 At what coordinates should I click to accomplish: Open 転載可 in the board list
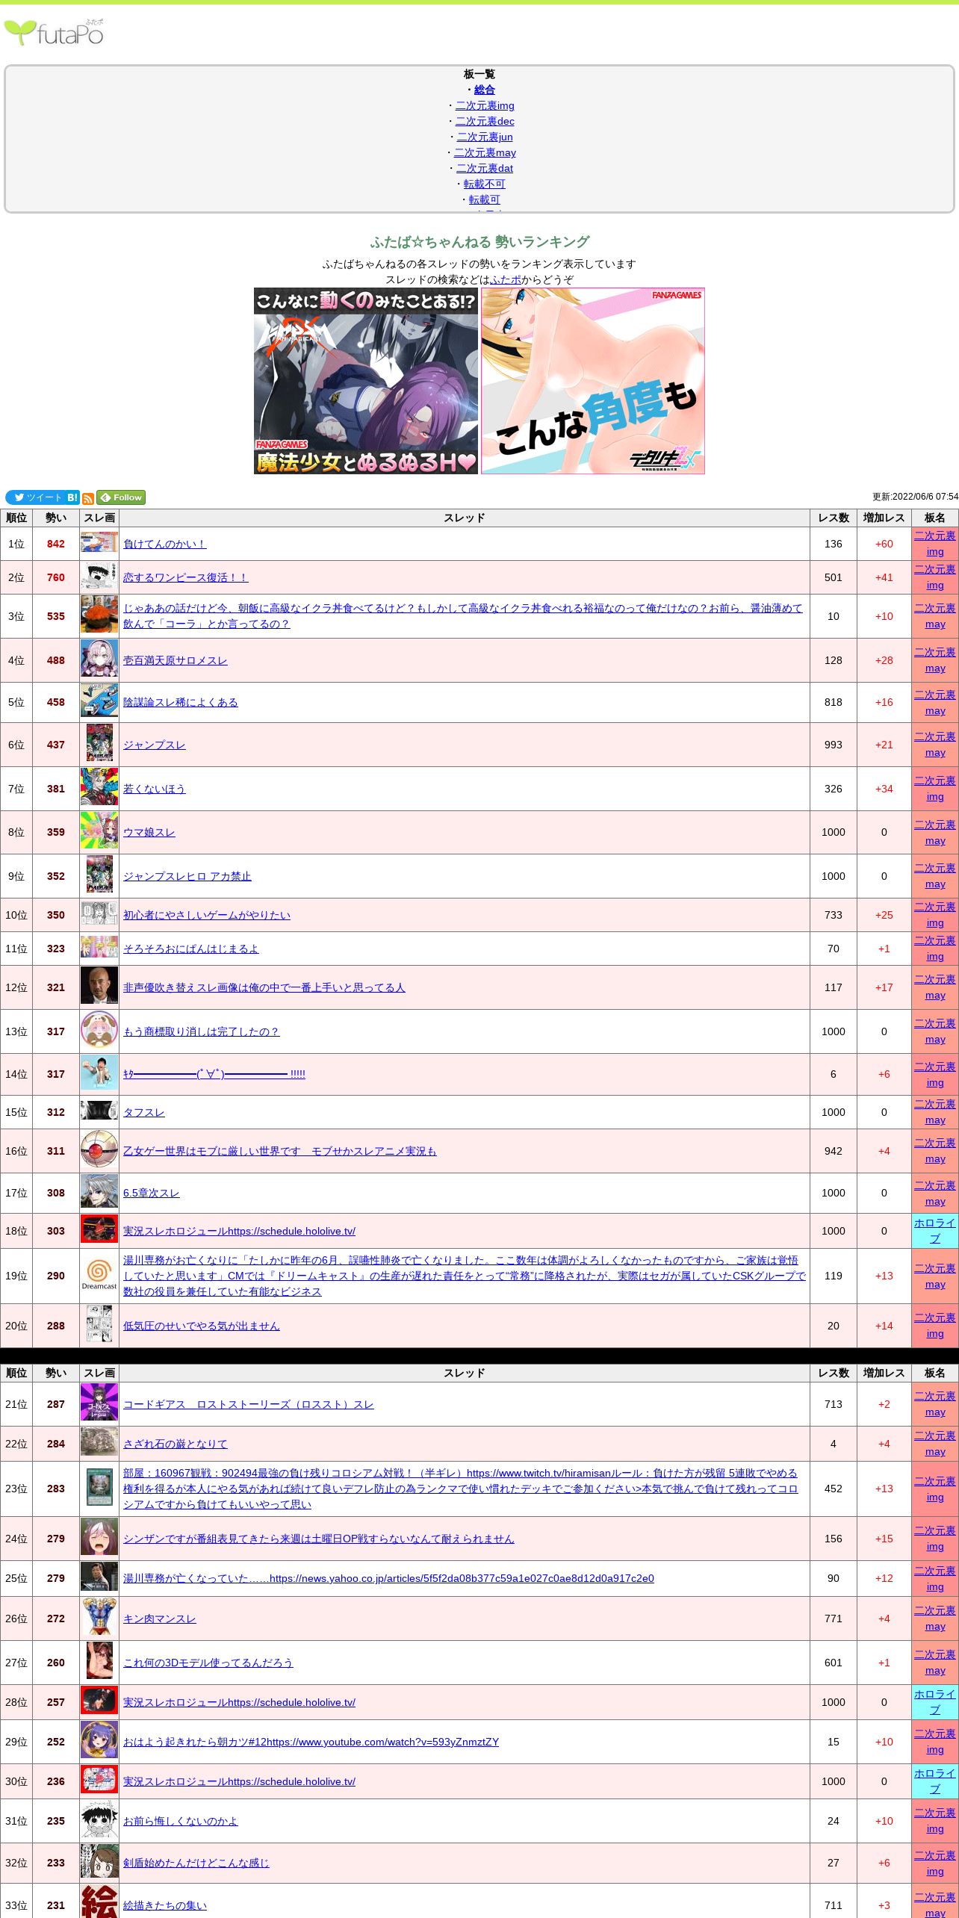[485, 199]
